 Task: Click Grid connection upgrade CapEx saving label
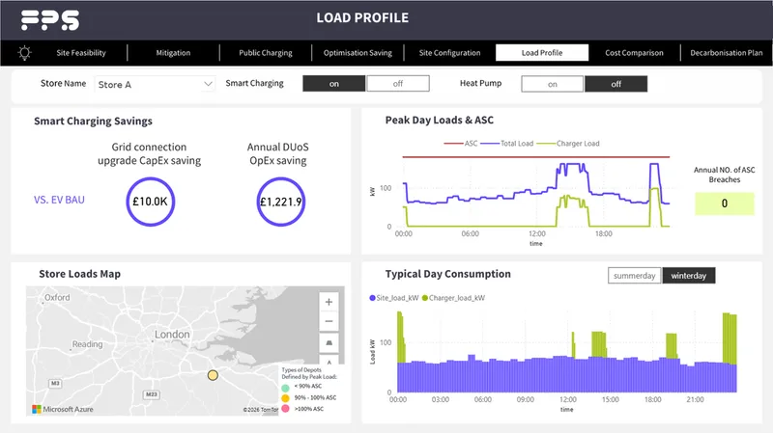click(150, 153)
